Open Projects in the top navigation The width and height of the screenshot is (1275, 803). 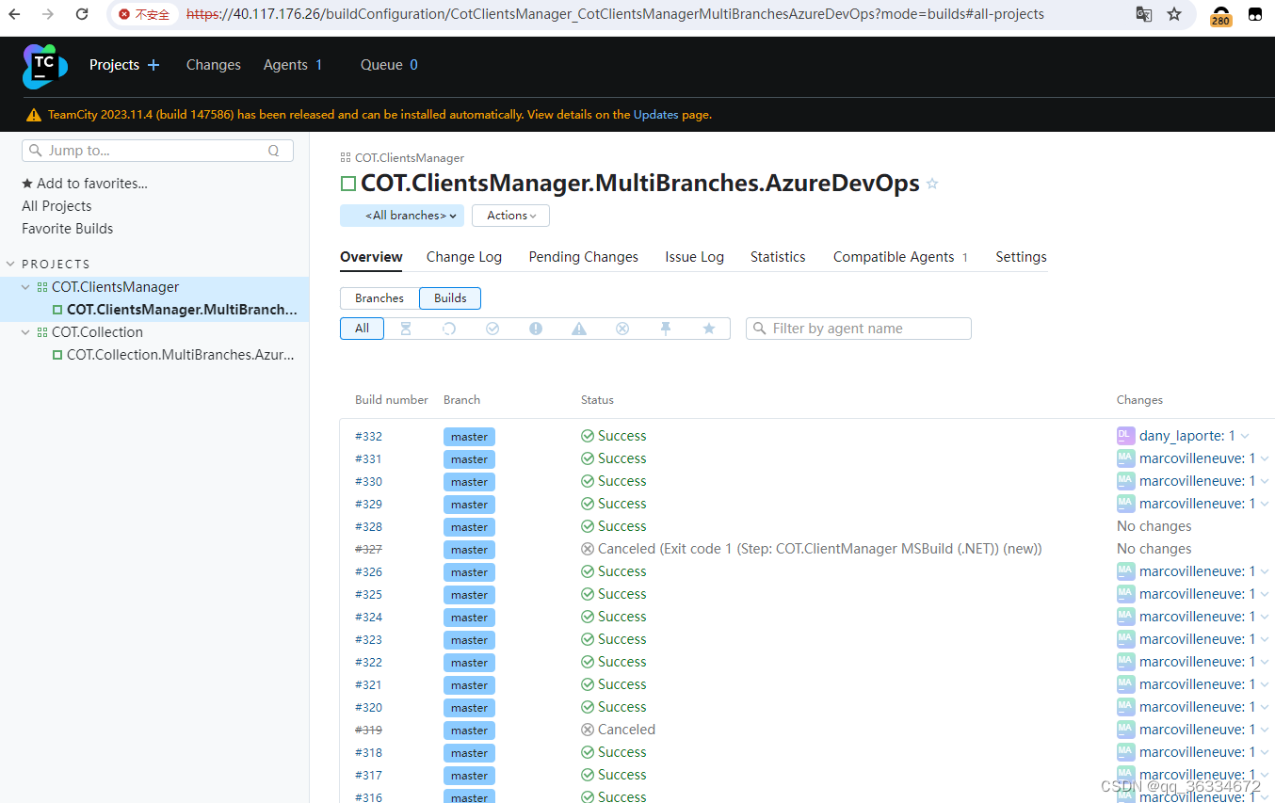114,65
